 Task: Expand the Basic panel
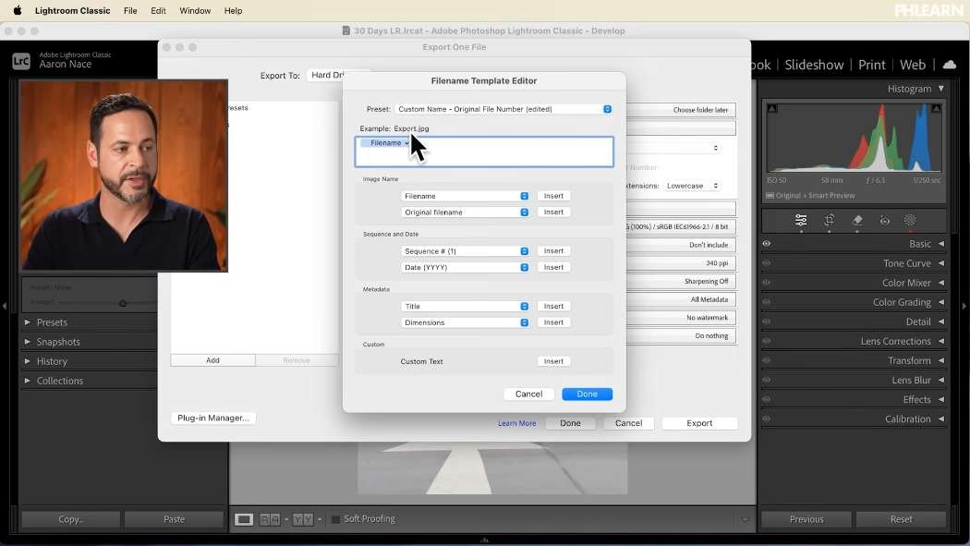941,244
